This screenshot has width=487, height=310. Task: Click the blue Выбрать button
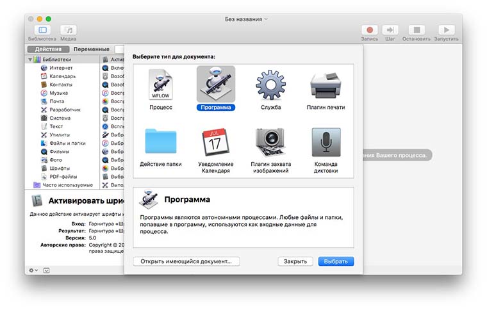tap(336, 261)
